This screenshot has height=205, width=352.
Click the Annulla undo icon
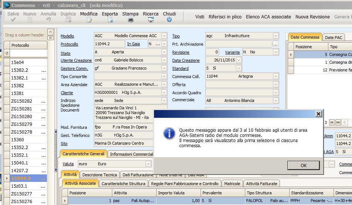(48, 20)
